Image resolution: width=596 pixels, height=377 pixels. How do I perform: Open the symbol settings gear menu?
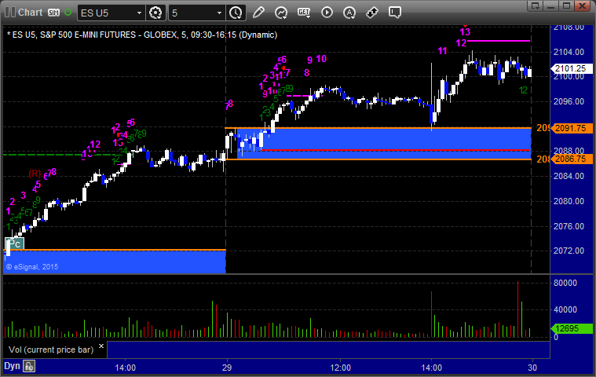point(155,13)
